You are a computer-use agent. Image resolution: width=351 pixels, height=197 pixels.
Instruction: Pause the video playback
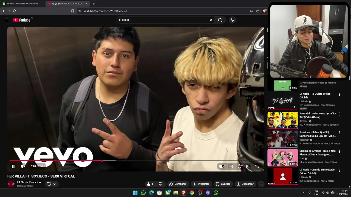coord(13,166)
